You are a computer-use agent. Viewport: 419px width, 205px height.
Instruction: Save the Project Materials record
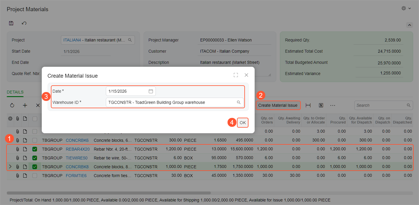[x=11, y=23]
